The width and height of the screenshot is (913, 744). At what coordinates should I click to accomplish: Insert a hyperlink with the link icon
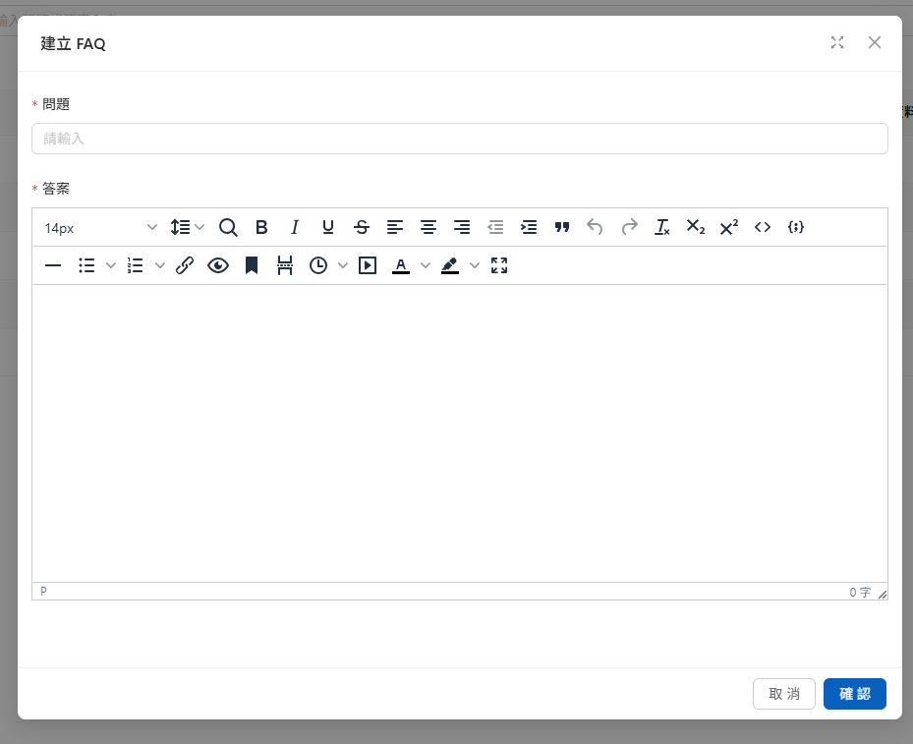pyautogui.click(x=185, y=265)
